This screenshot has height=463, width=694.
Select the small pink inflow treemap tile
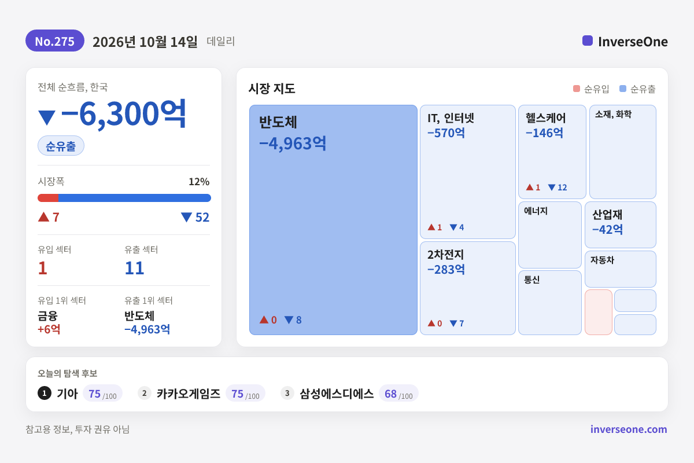pyautogui.click(x=599, y=312)
